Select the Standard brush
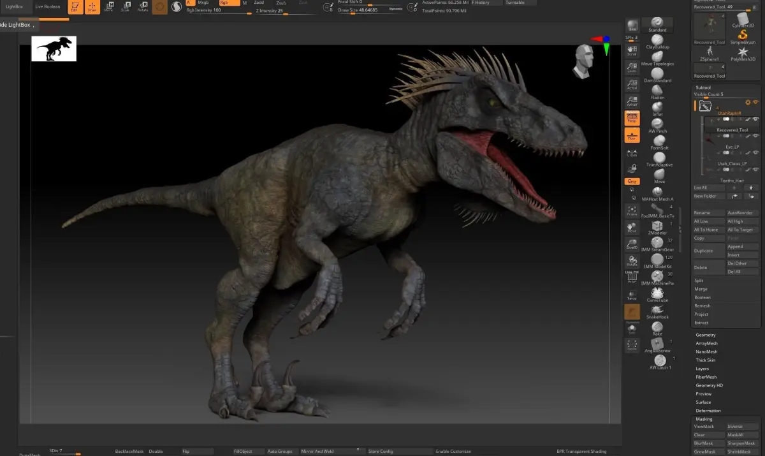The width and height of the screenshot is (765, 456). click(x=657, y=24)
